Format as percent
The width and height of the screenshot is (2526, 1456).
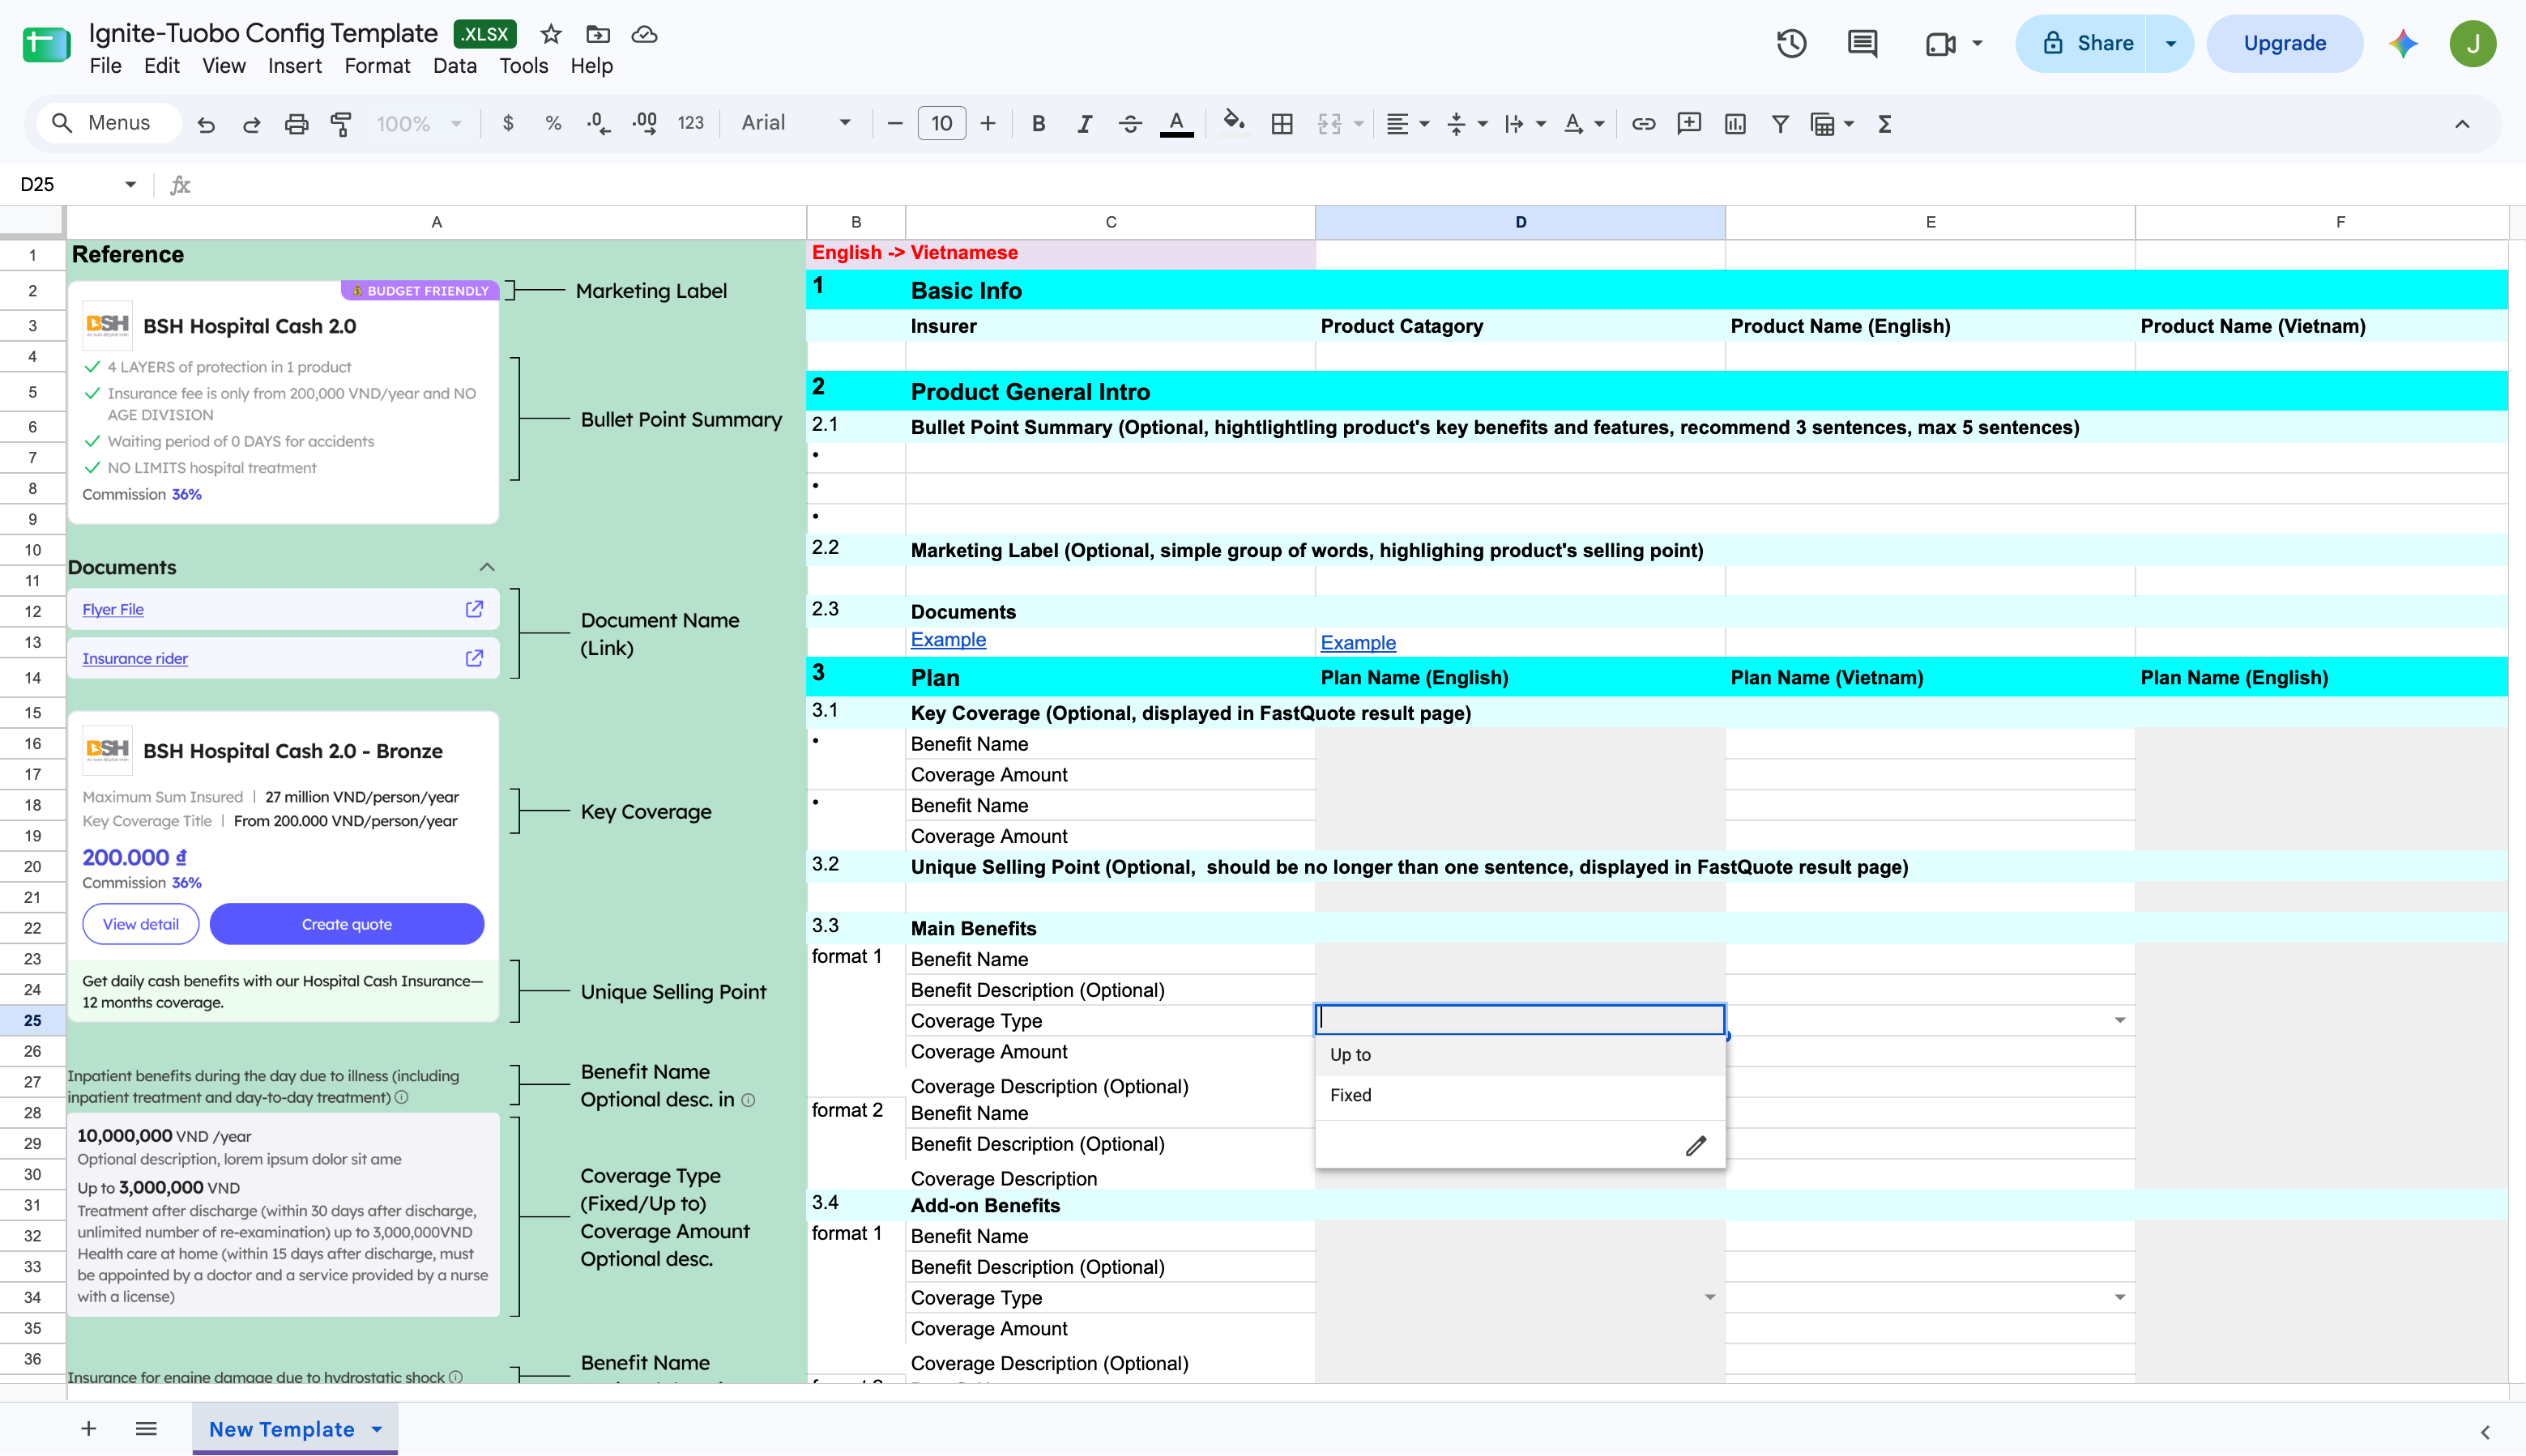[553, 124]
